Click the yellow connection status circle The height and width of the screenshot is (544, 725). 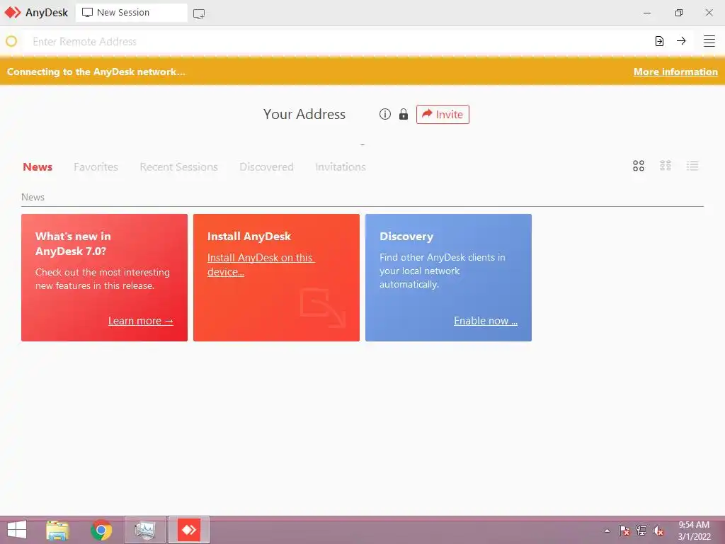[x=11, y=41]
